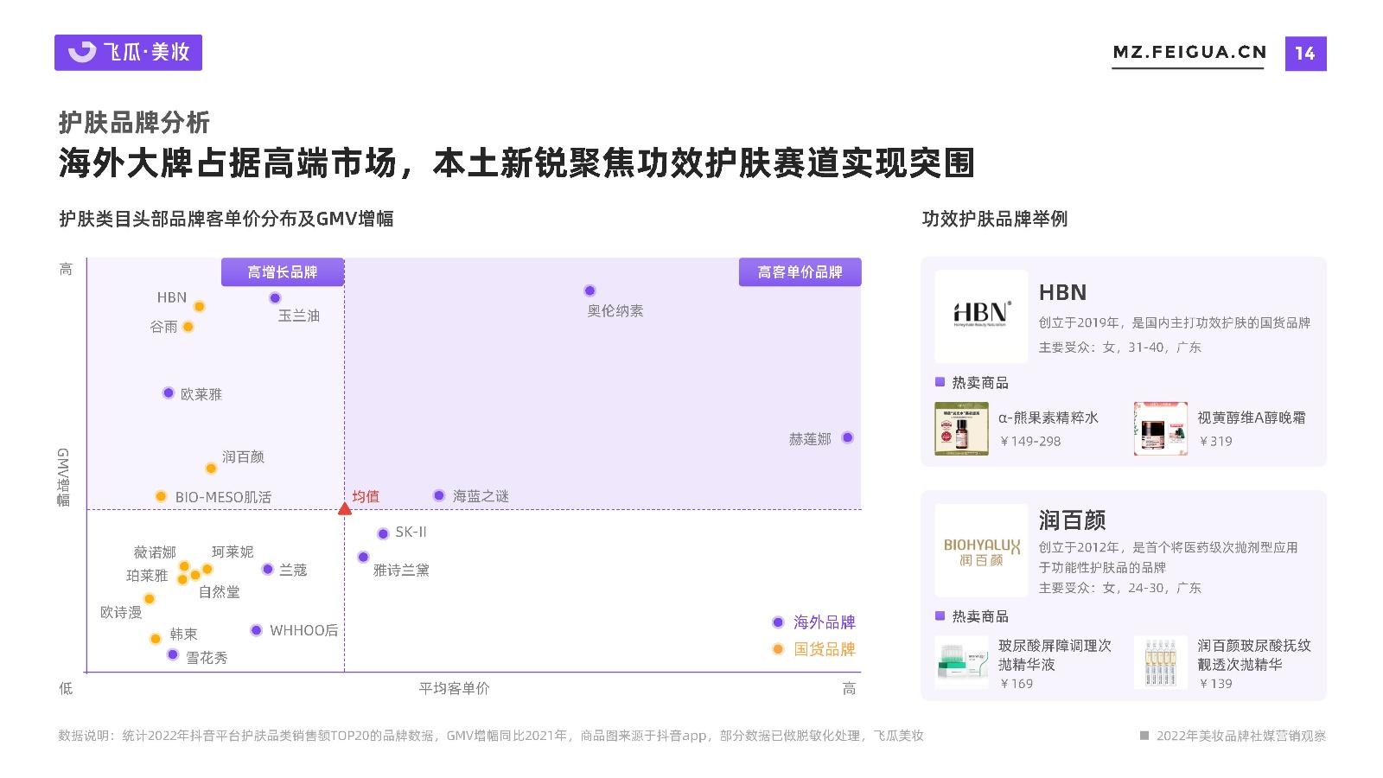
Task: Click the HBN data point
Action: (199, 306)
